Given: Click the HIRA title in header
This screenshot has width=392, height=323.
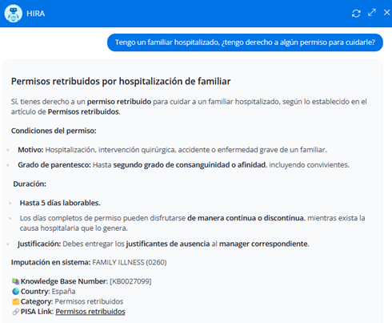Looking at the screenshot, I should pyautogui.click(x=36, y=14).
